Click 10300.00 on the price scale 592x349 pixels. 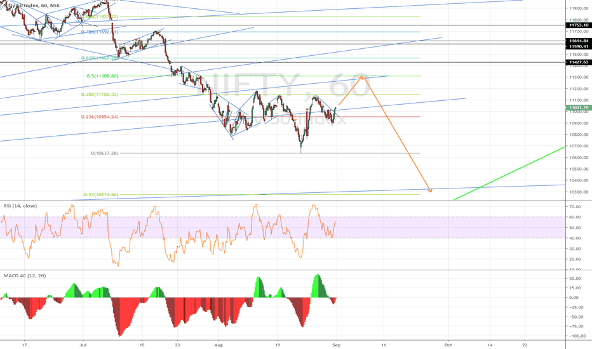(579, 192)
